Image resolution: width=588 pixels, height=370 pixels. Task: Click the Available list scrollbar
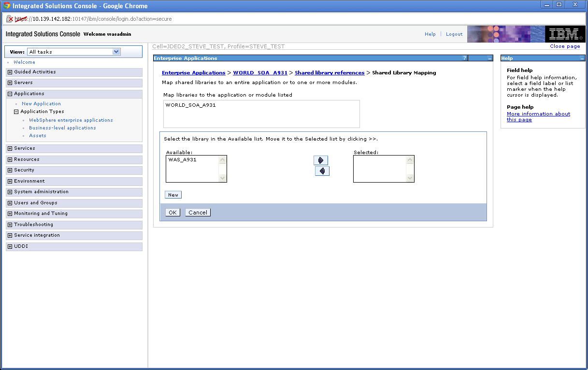[222, 169]
